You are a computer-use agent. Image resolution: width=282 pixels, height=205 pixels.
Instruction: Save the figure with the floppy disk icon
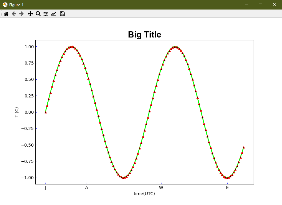(x=62, y=14)
